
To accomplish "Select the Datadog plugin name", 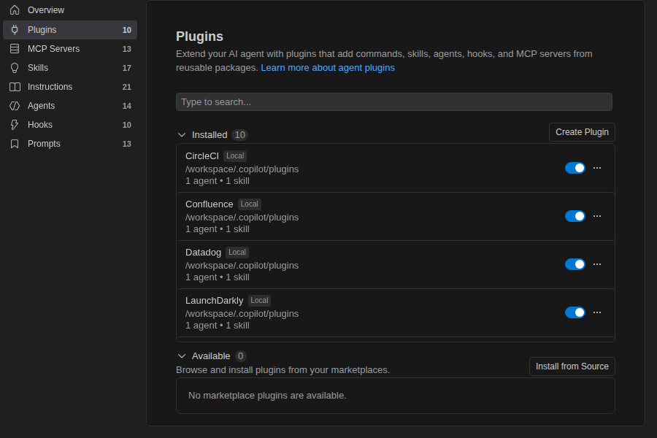I will pyautogui.click(x=203, y=253).
